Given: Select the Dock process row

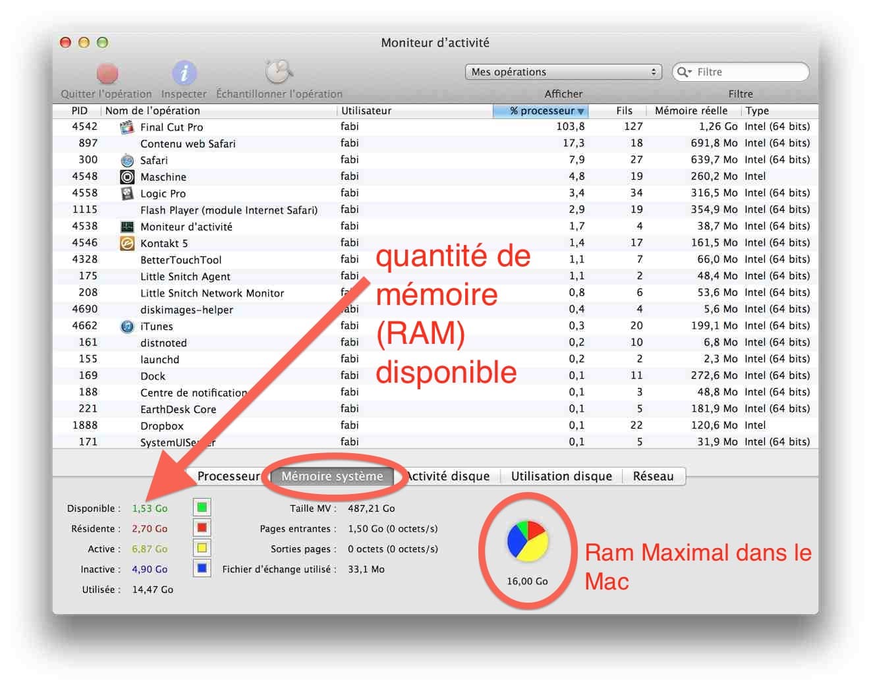Looking at the screenshot, I should click(435, 375).
